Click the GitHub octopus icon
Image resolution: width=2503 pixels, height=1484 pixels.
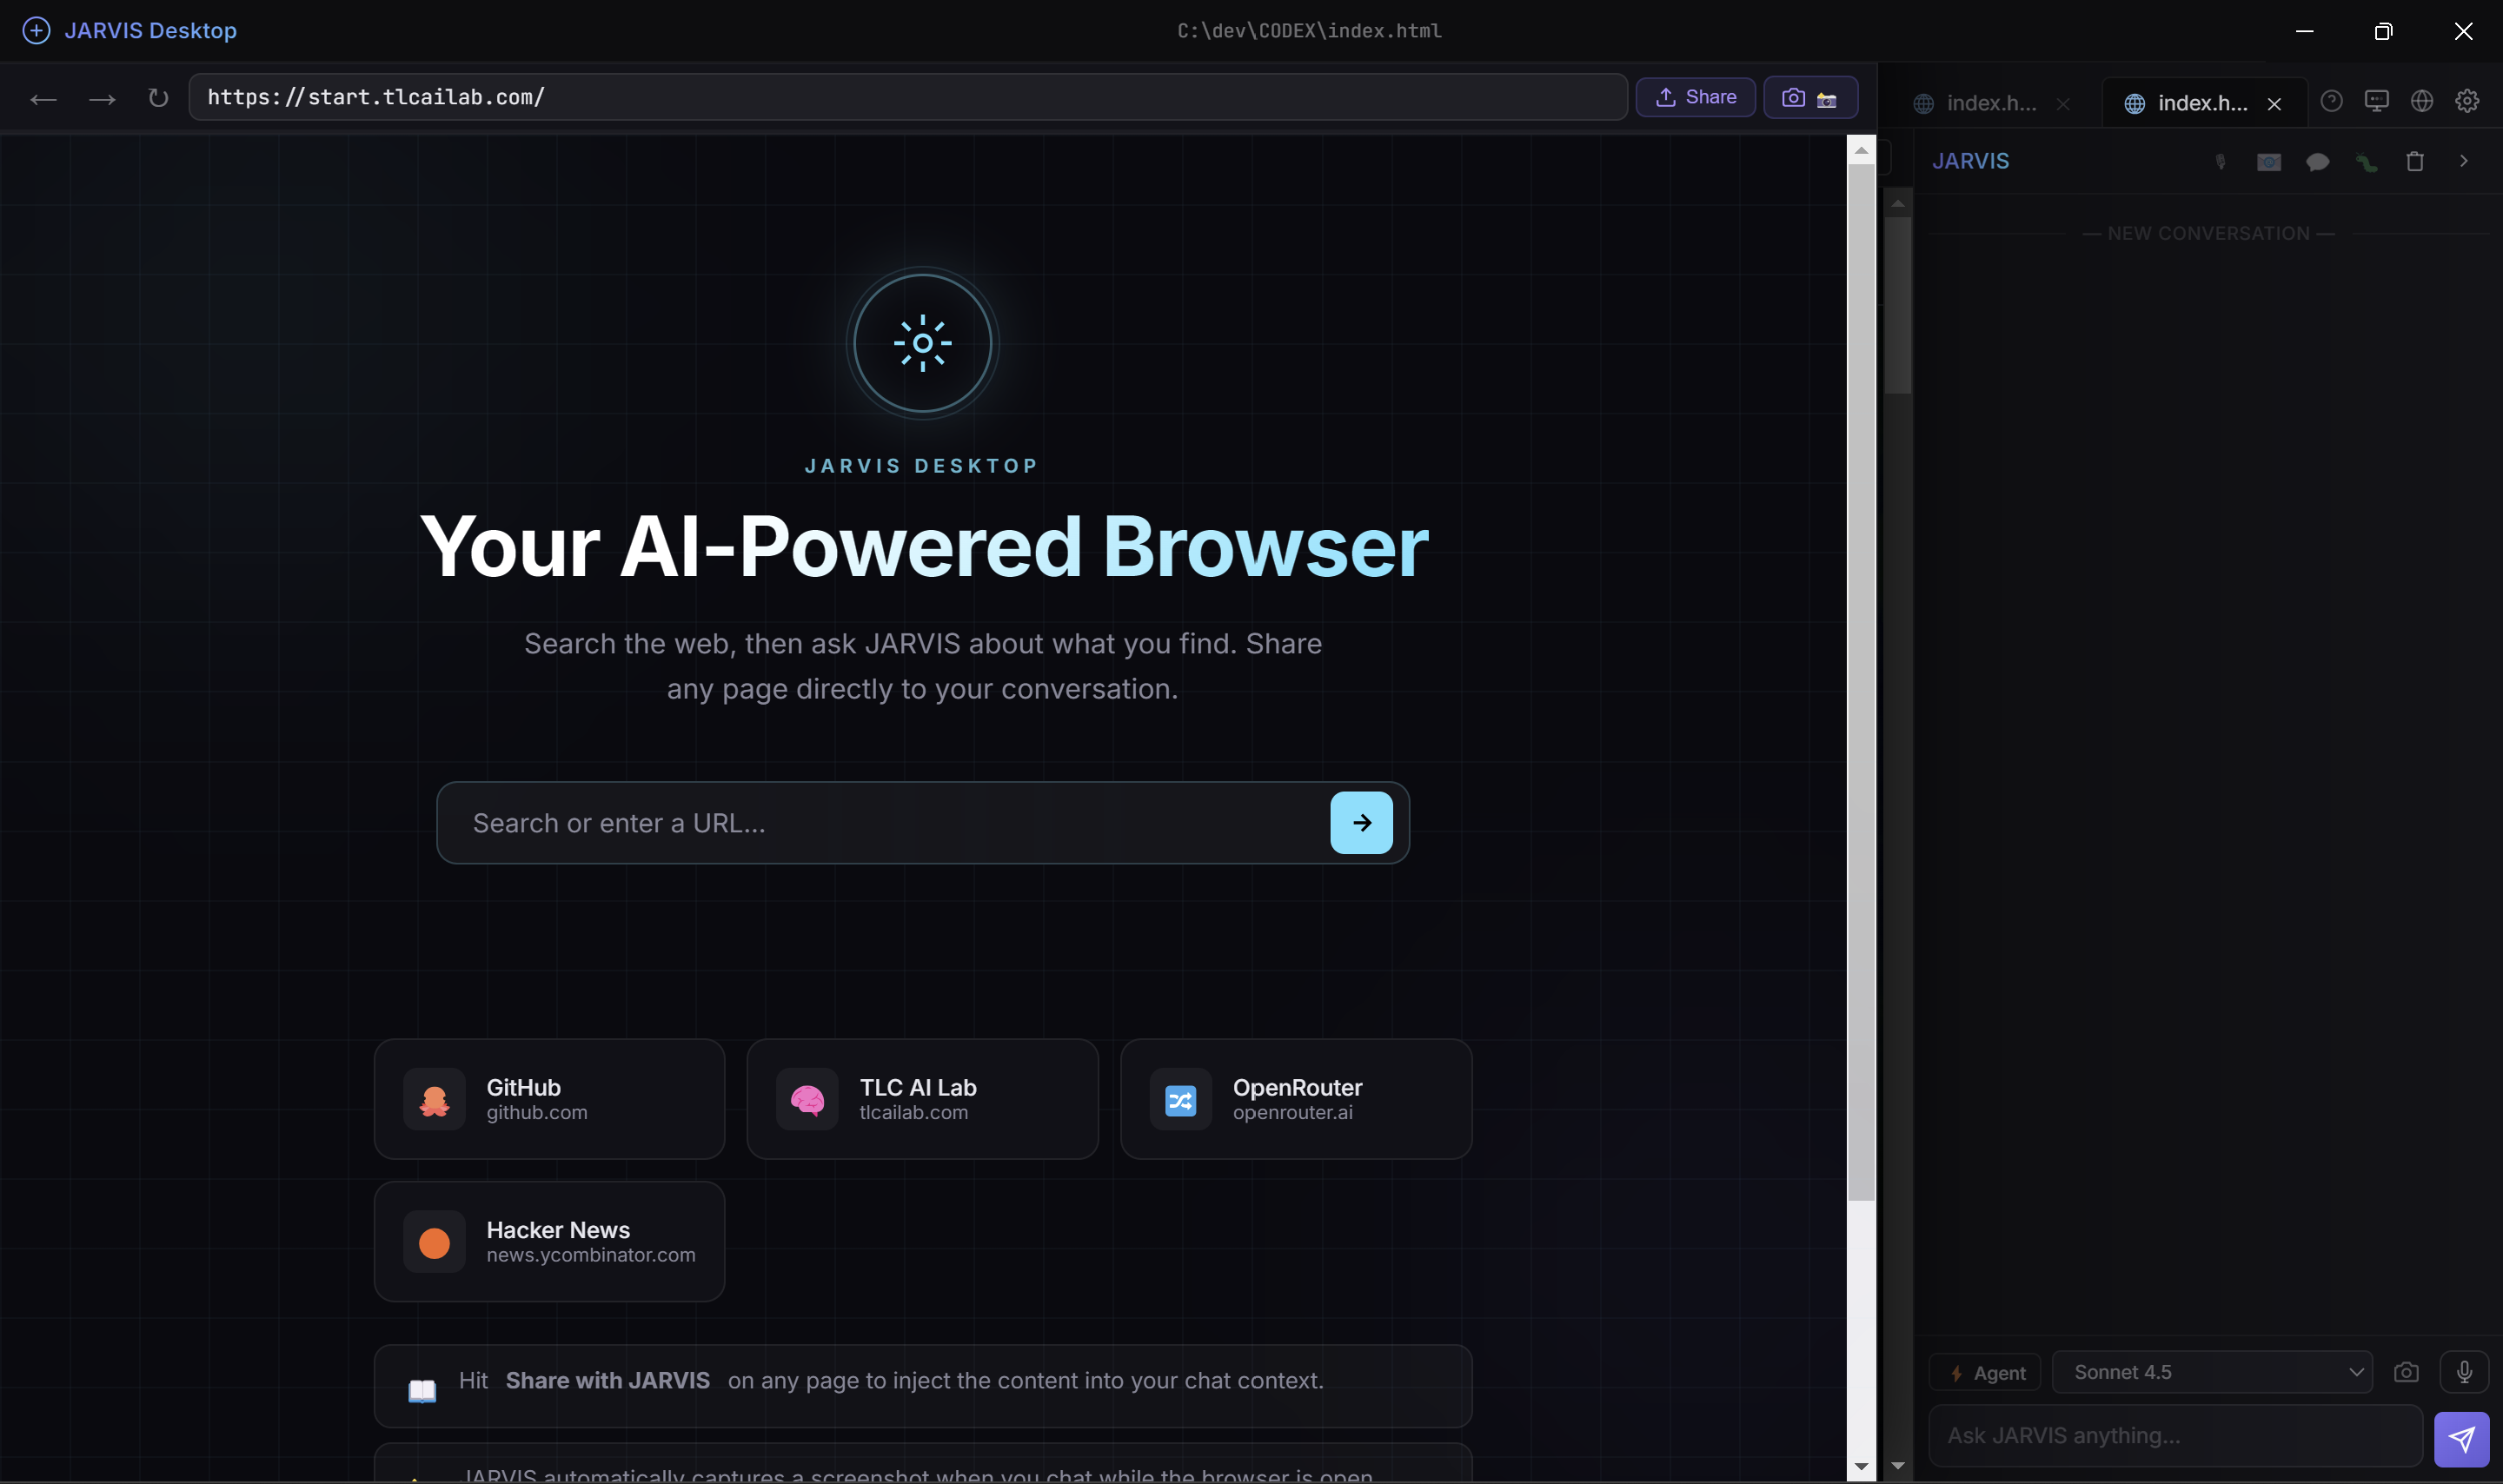click(434, 1100)
